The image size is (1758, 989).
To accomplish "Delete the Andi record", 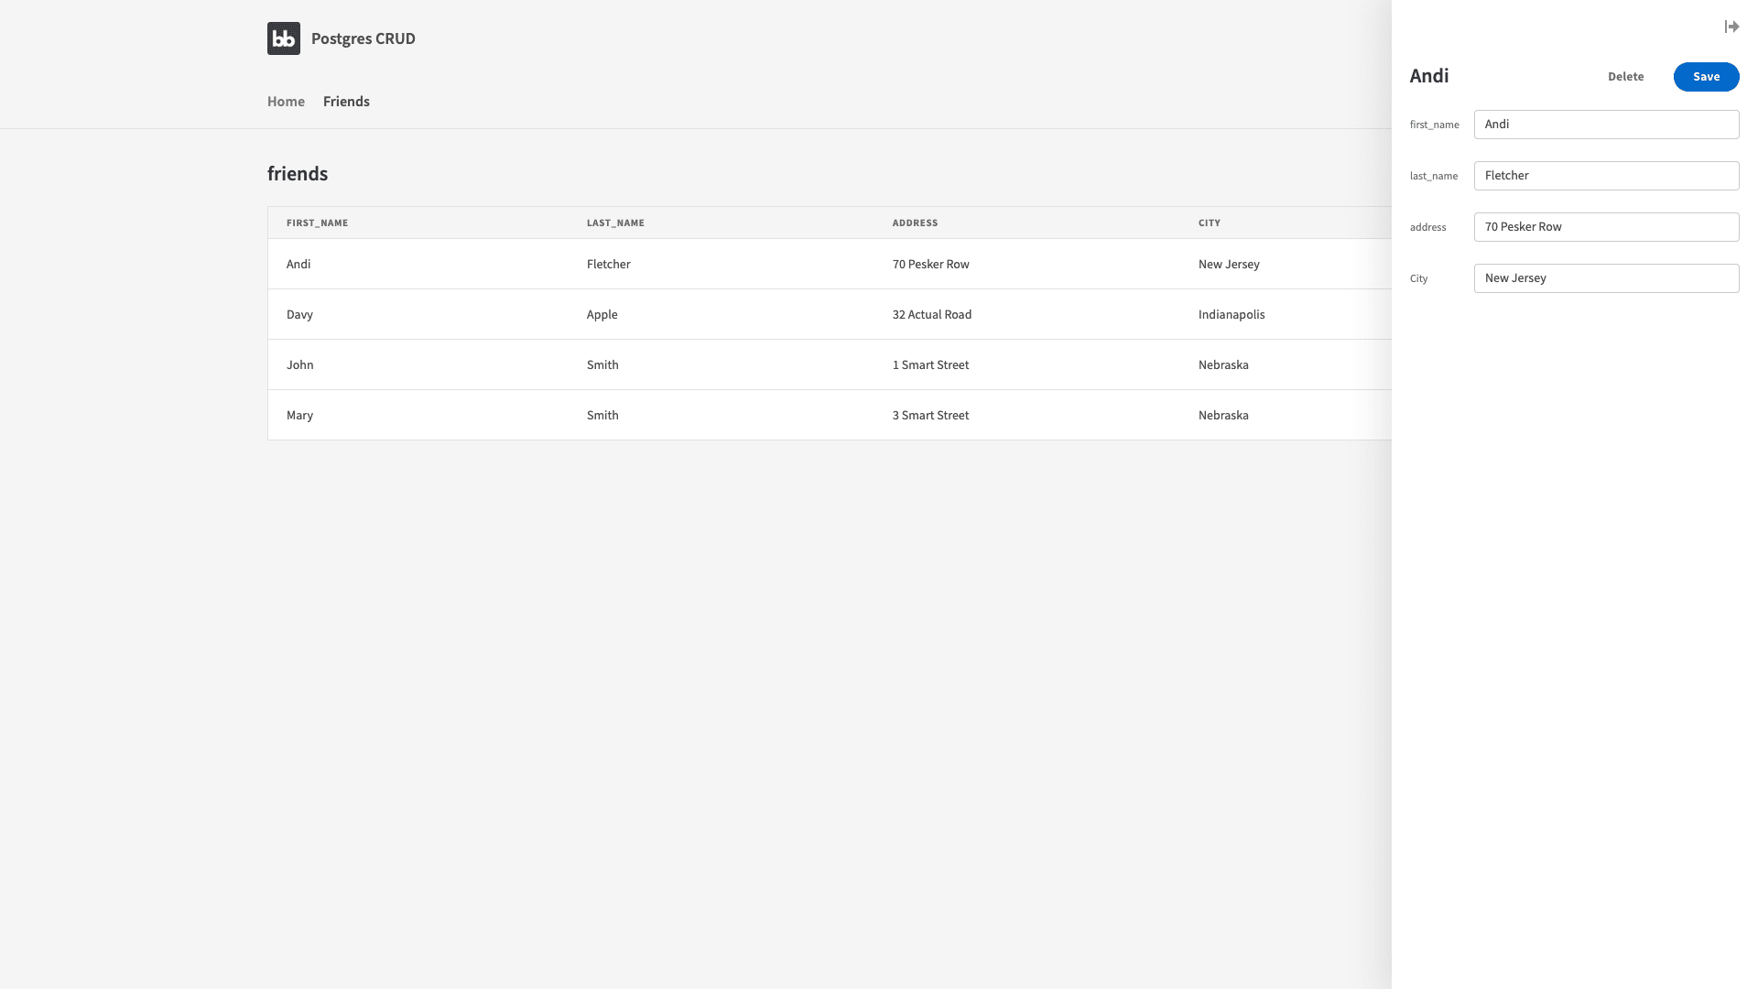I will click(1625, 77).
